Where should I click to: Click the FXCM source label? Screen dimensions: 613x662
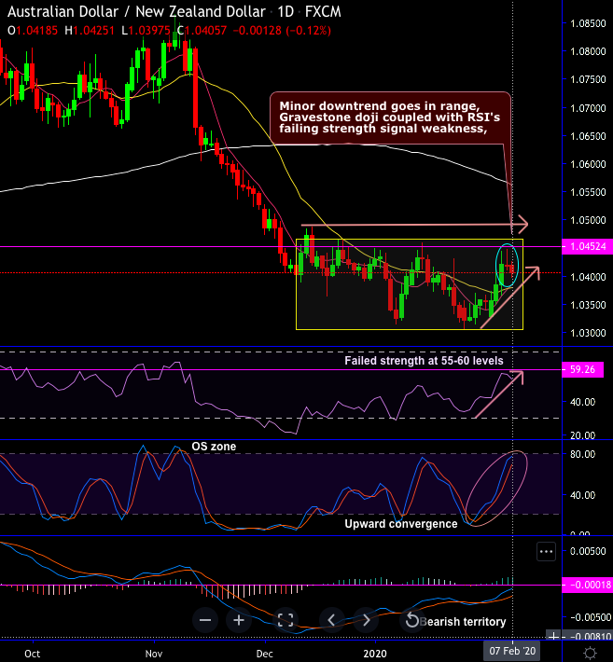pos(323,12)
